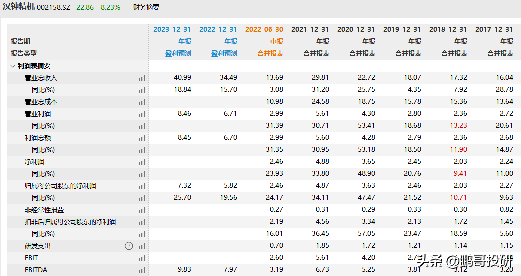Open chart icon for 扣非后 同比(%) row
The width and height of the screenshot is (521, 276).
tap(142, 234)
